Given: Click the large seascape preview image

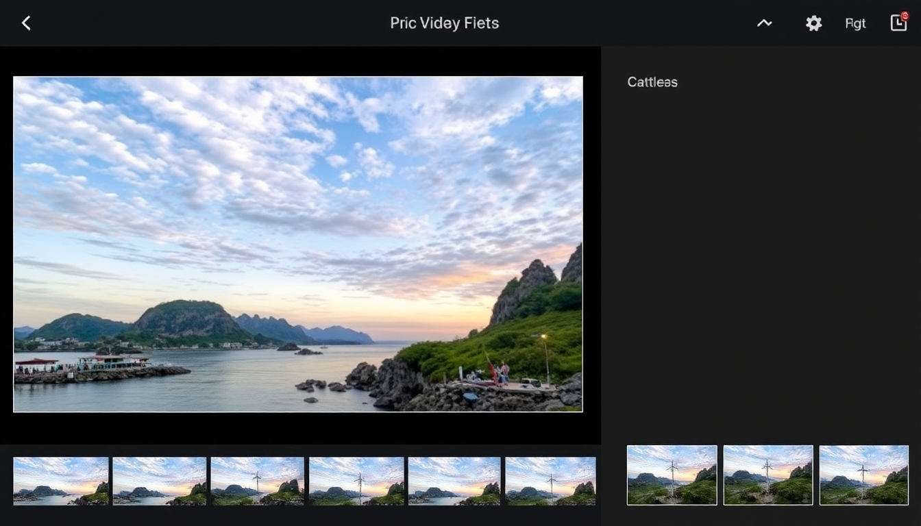Looking at the screenshot, I should (298, 244).
